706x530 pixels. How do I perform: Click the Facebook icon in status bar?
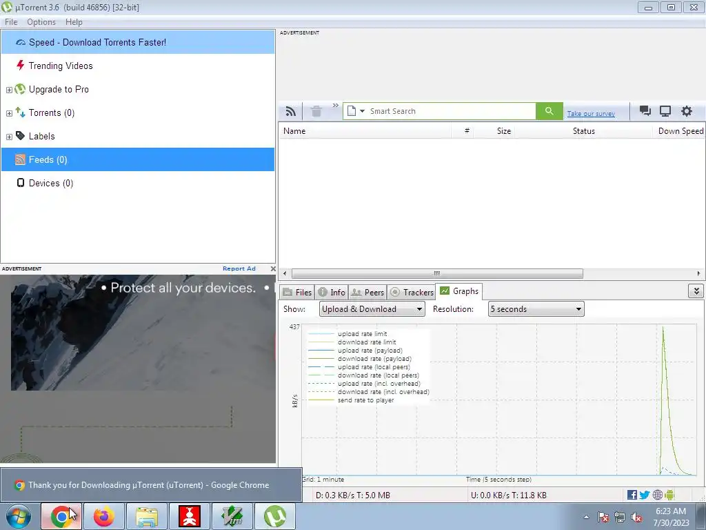pyautogui.click(x=632, y=495)
